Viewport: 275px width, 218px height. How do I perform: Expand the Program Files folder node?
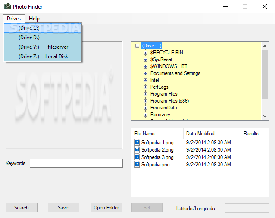point(145,94)
